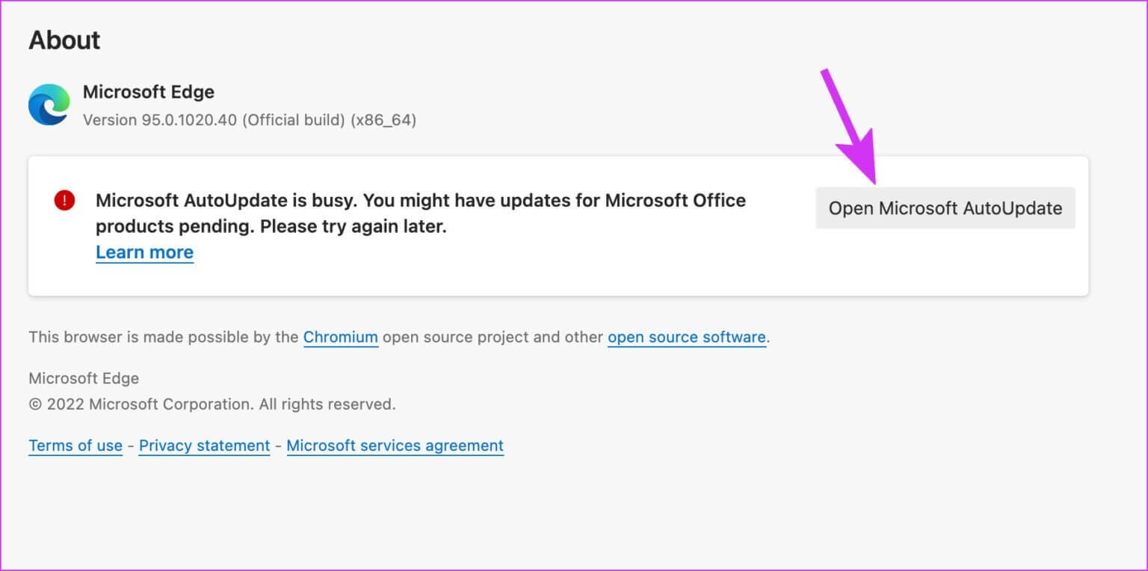The width and height of the screenshot is (1148, 571).
Task: Follow the Learn more link
Action: [144, 252]
